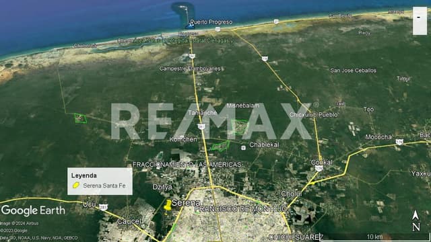Image resolution: width=431 pixels, height=242 pixels.
Task: Click the 10 km scale bar
Action: (x=374, y=237)
